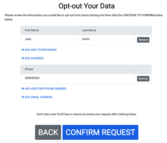Click the Opt-out Your Data heading
This screenshot has height=143, width=167.
point(87,6)
